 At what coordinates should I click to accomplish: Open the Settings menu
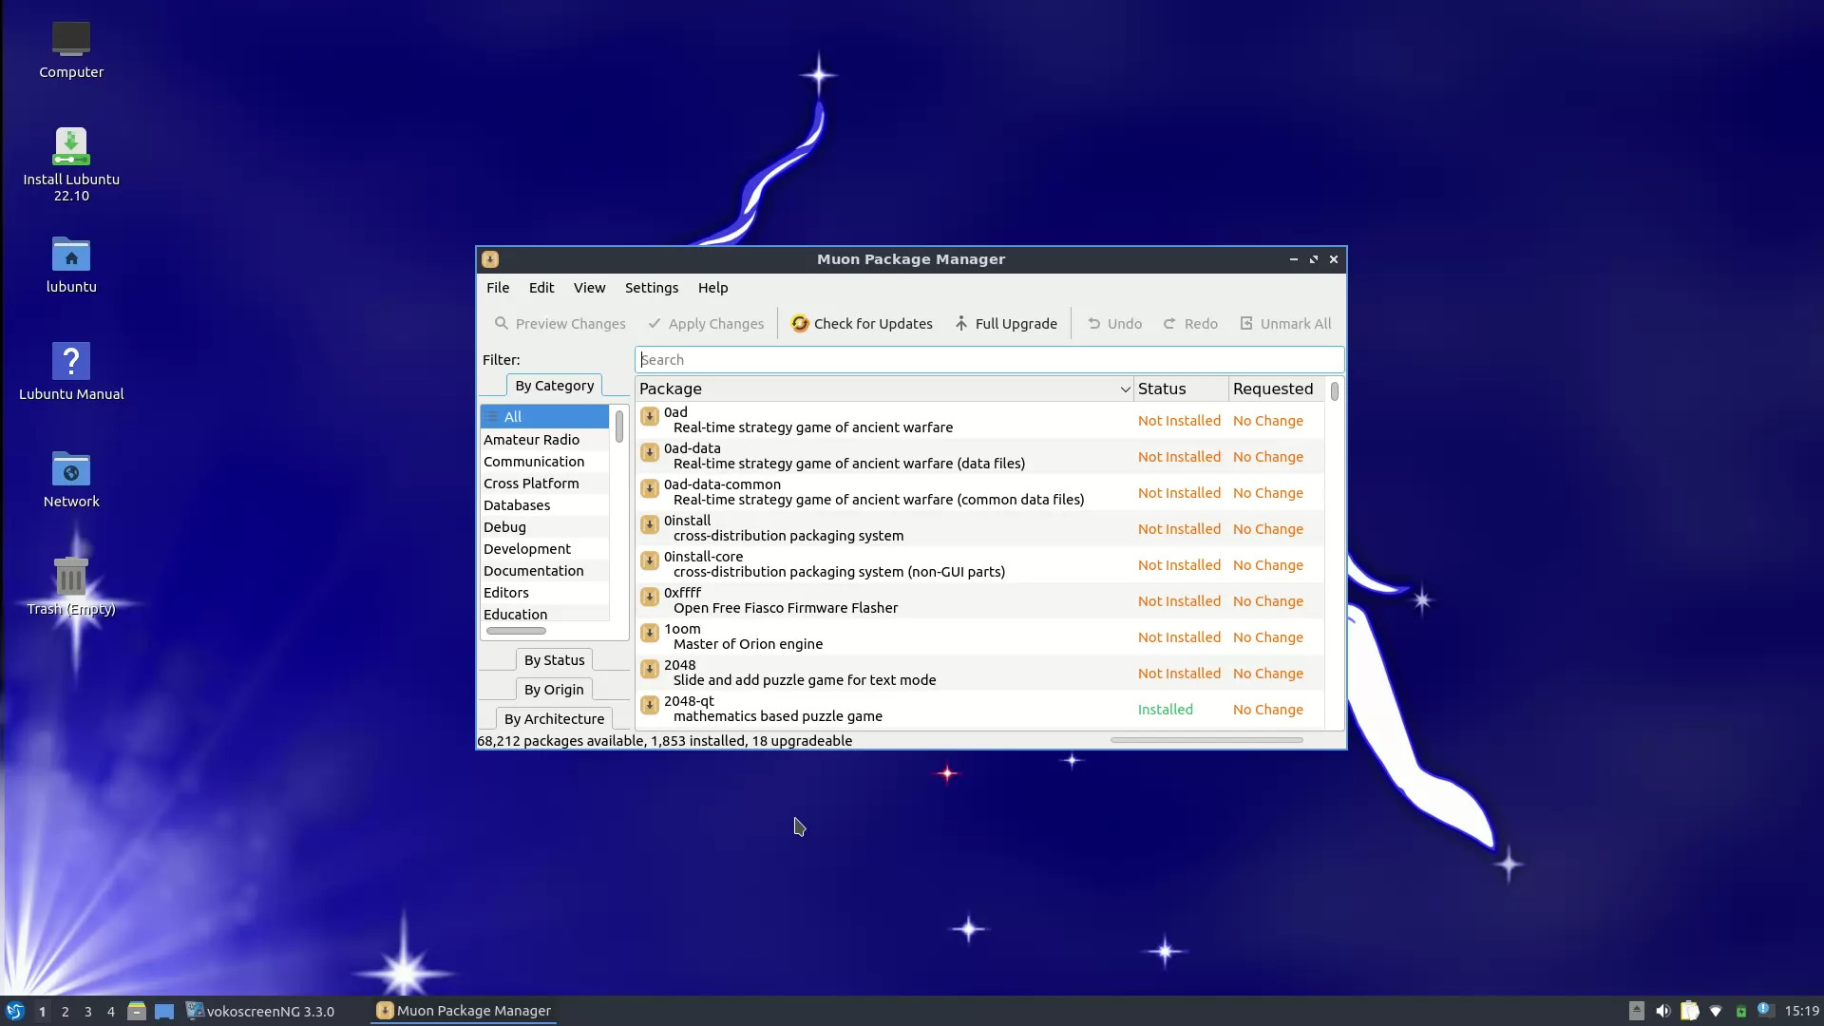pyautogui.click(x=652, y=288)
